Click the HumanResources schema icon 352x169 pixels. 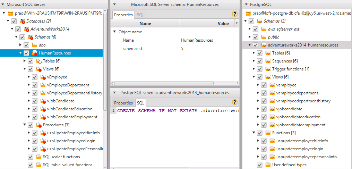(x=35, y=53)
